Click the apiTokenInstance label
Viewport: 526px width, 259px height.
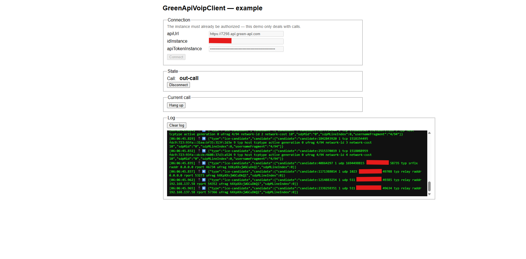coord(184,49)
